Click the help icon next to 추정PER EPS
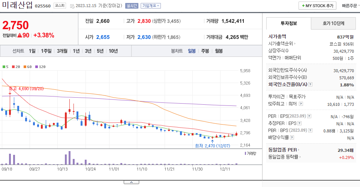The width and height of the screenshot is (360, 187). click(299, 123)
